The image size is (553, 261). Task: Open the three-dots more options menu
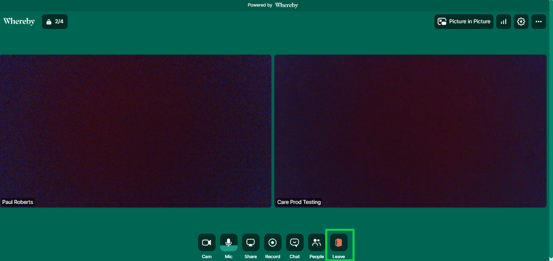pos(539,22)
